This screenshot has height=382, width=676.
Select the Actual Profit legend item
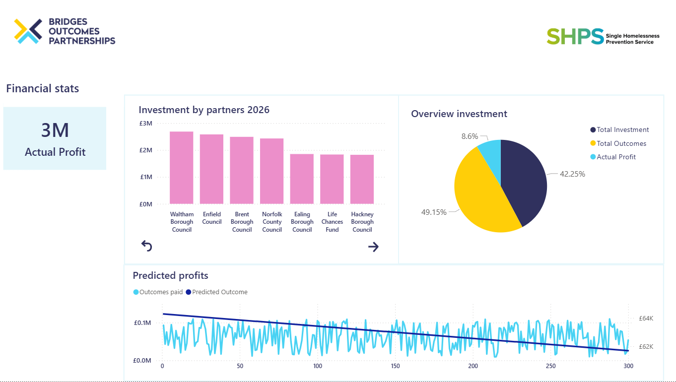(613, 157)
